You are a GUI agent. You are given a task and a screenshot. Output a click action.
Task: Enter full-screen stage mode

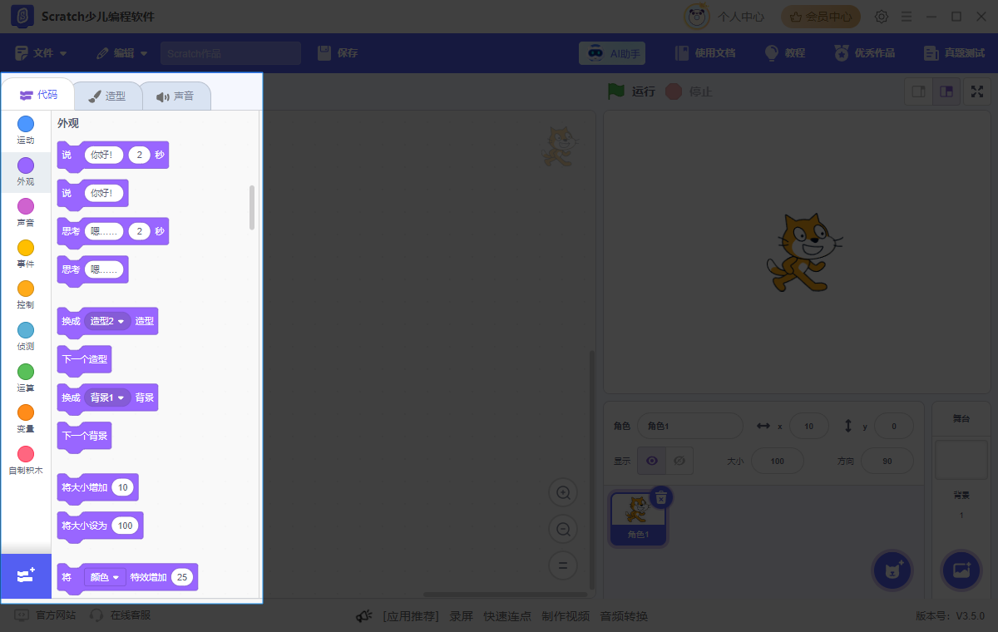tap(976, 91)
